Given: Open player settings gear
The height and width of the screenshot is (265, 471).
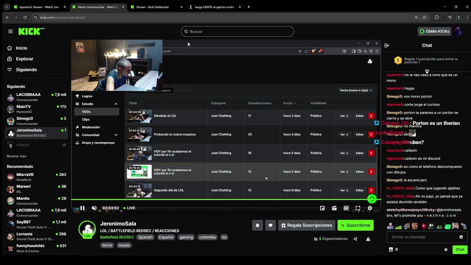Looking at the screenshot, I should pyautogui.click(x=370, y=208).
